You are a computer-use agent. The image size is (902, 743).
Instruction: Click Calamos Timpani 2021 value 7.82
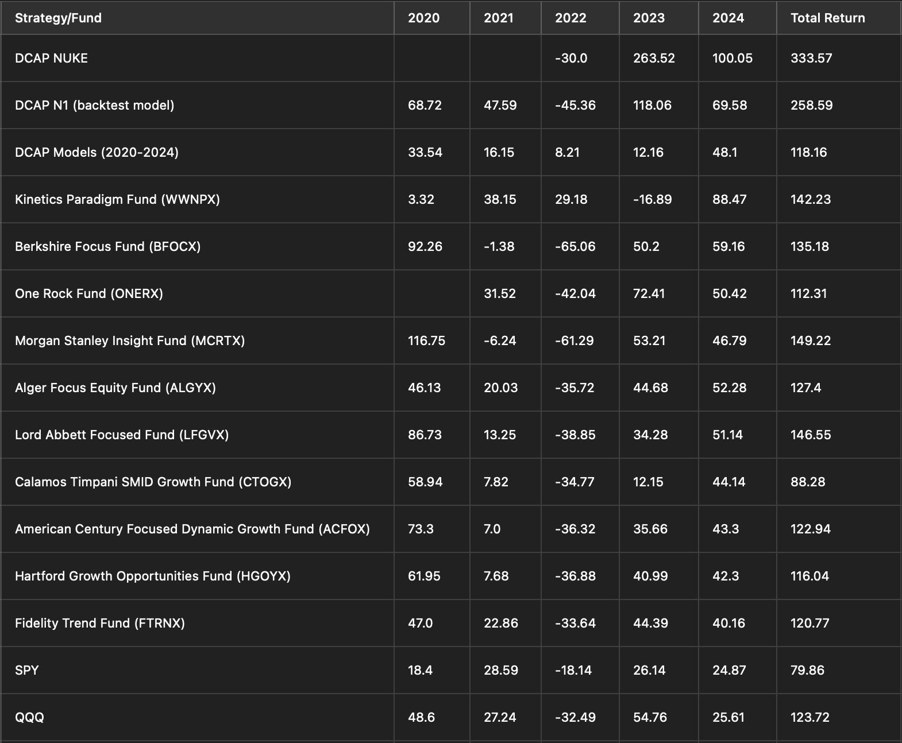(496, 482)
